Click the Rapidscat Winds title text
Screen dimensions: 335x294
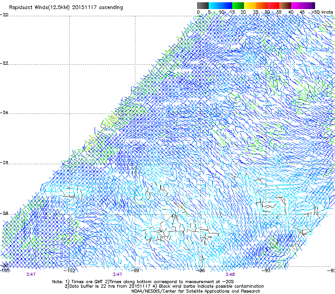[66, 8]
